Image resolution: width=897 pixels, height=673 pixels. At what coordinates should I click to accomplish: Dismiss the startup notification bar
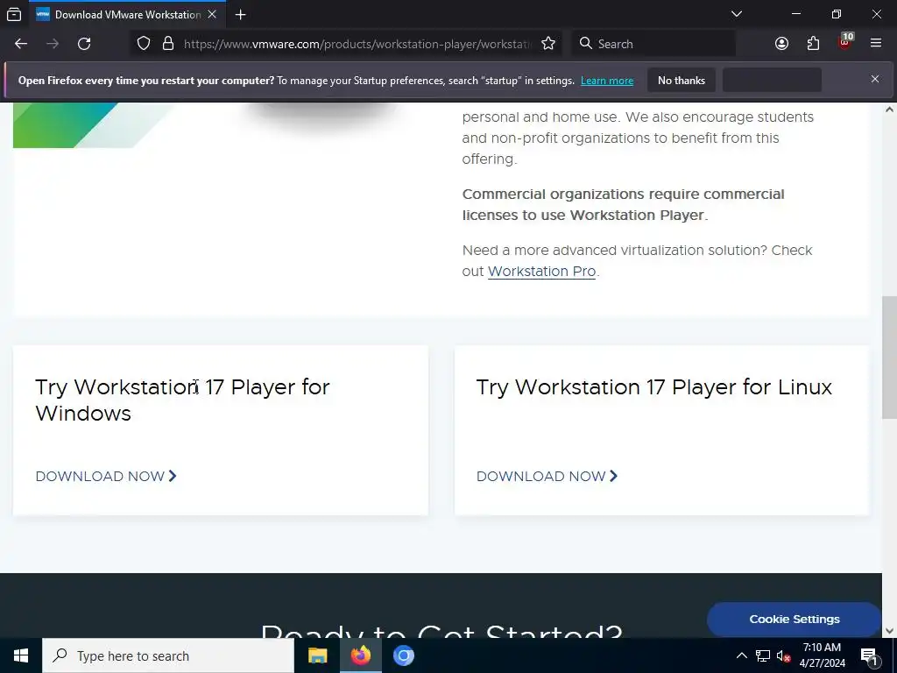click(875, 79)
